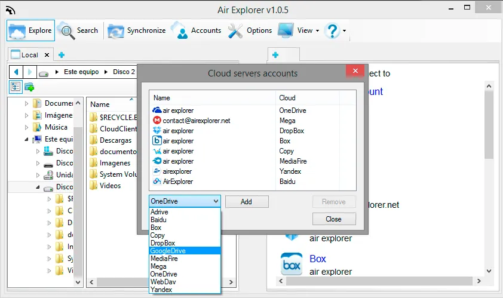
Task: Select the Box air explorer account row
Action: pyautogui.click(x=253, y=141)
